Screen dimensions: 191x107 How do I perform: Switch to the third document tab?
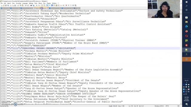point(27,8)
